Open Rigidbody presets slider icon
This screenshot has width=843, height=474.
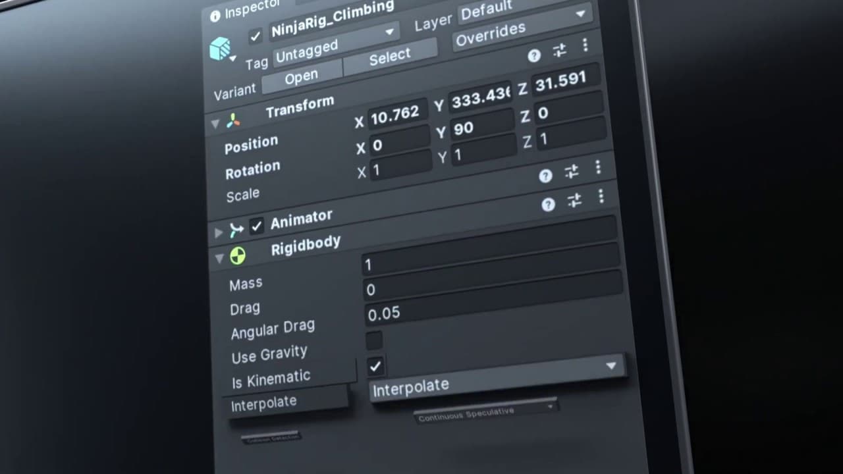click(574, 200)
